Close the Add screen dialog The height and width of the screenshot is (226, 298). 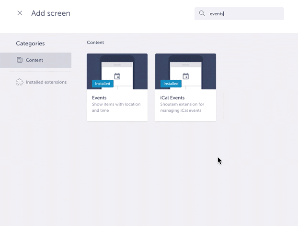(x=20, y=13)
